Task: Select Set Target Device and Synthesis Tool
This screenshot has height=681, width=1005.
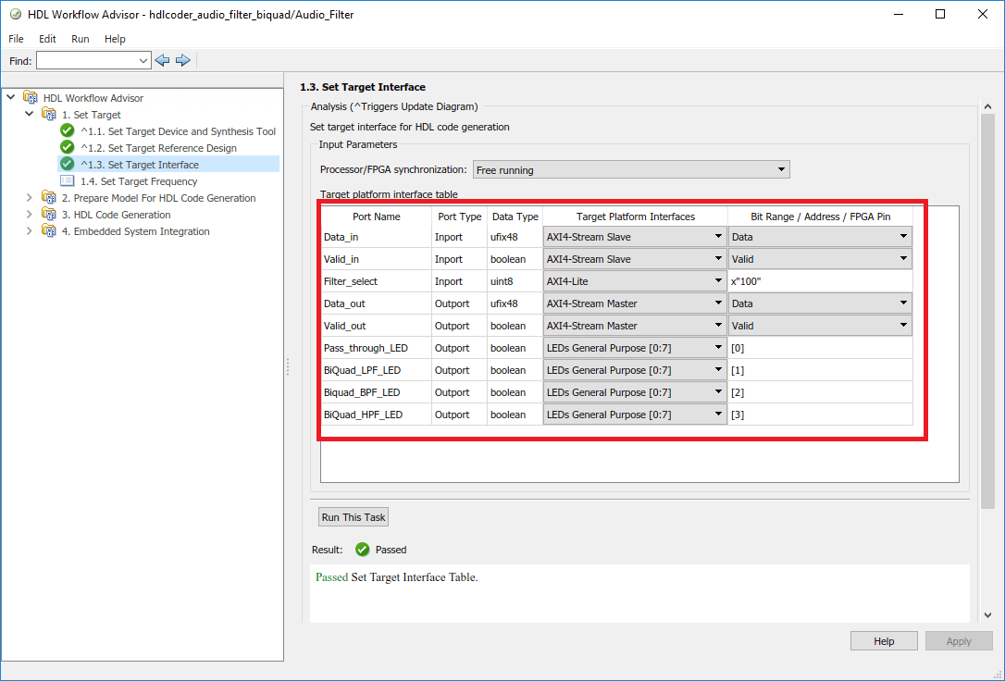Action: [178, 131]
